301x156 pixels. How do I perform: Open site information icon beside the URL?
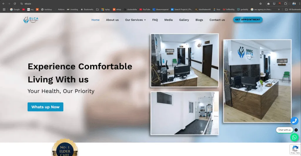tap(21, 4)
